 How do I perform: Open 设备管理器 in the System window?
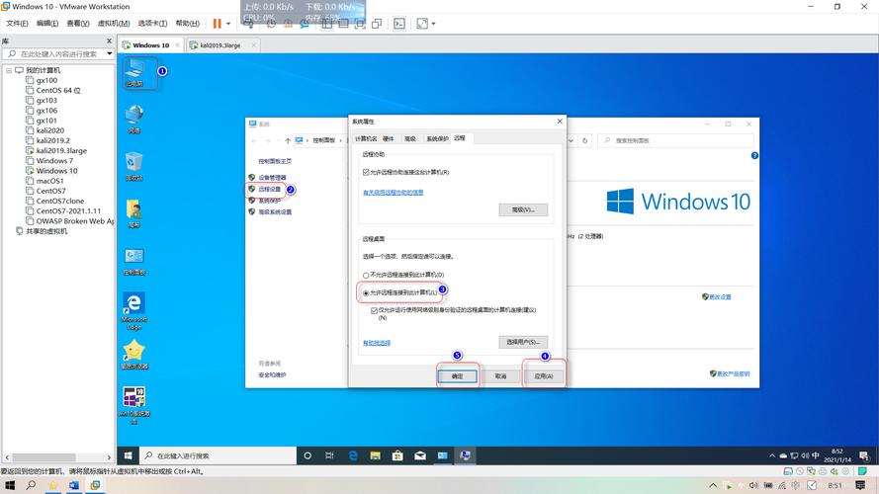273,178
